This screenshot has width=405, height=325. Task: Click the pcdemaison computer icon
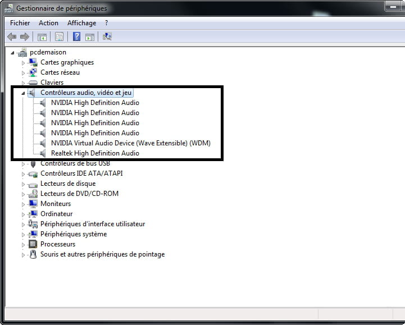[x=22, y=52]
